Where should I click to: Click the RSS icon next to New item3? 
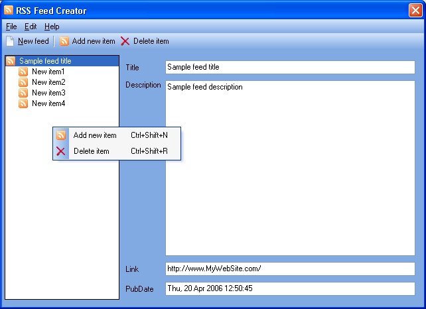click(23, 93)
